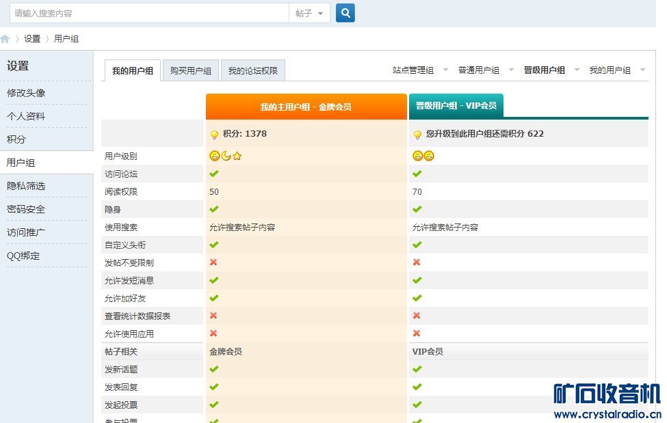Switch to the 我的论坛权限 tab
Screen dimensions: 667x423
click(x=252, y=71)
